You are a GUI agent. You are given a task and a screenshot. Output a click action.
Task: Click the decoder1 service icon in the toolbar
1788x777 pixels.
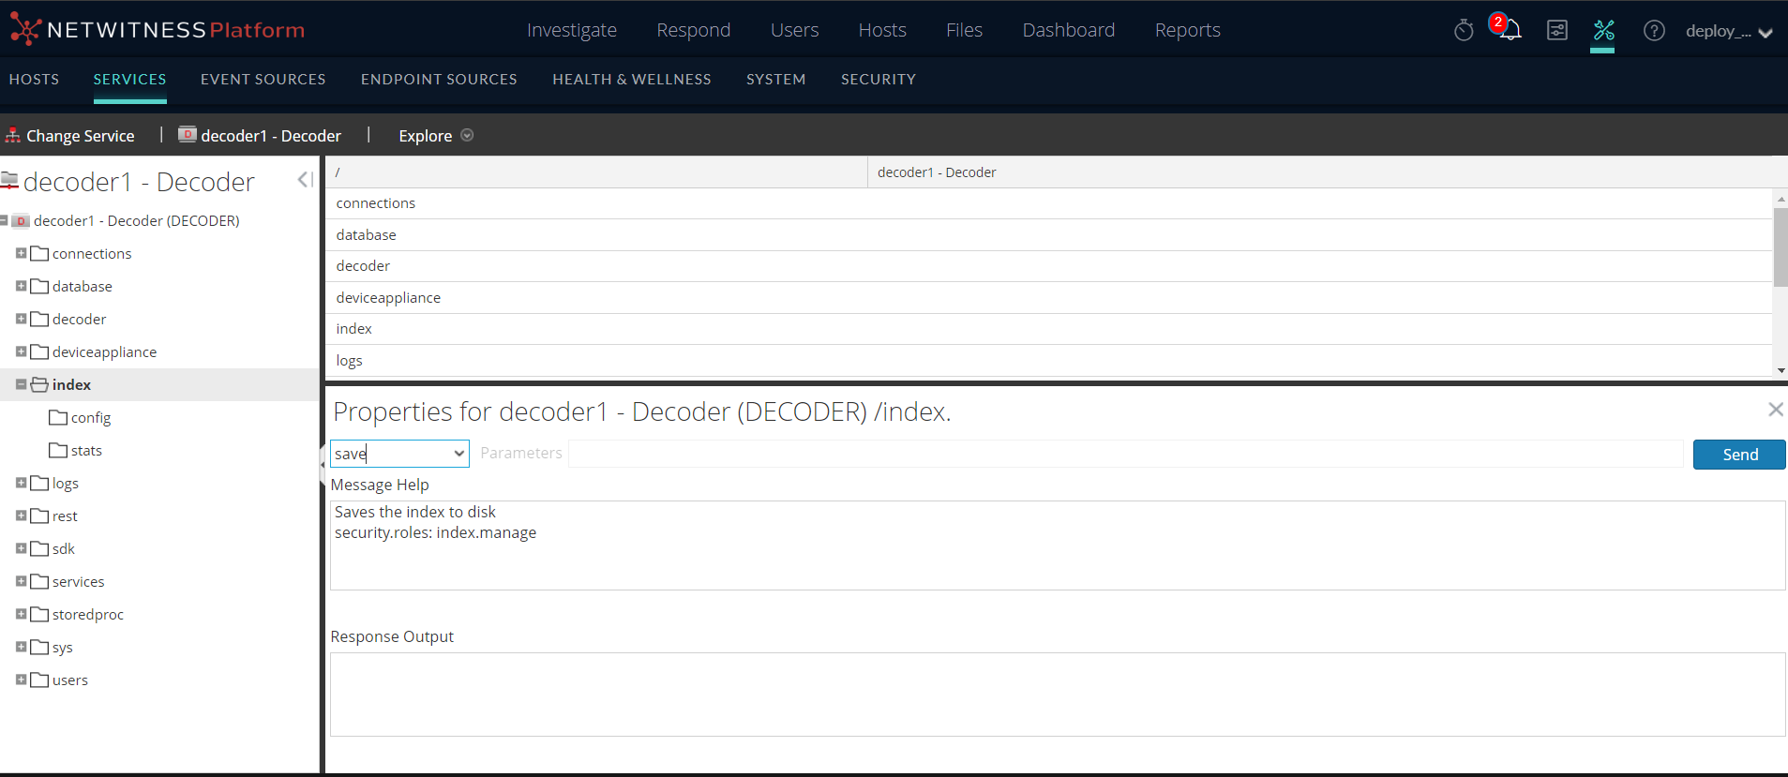pos(188,135)
